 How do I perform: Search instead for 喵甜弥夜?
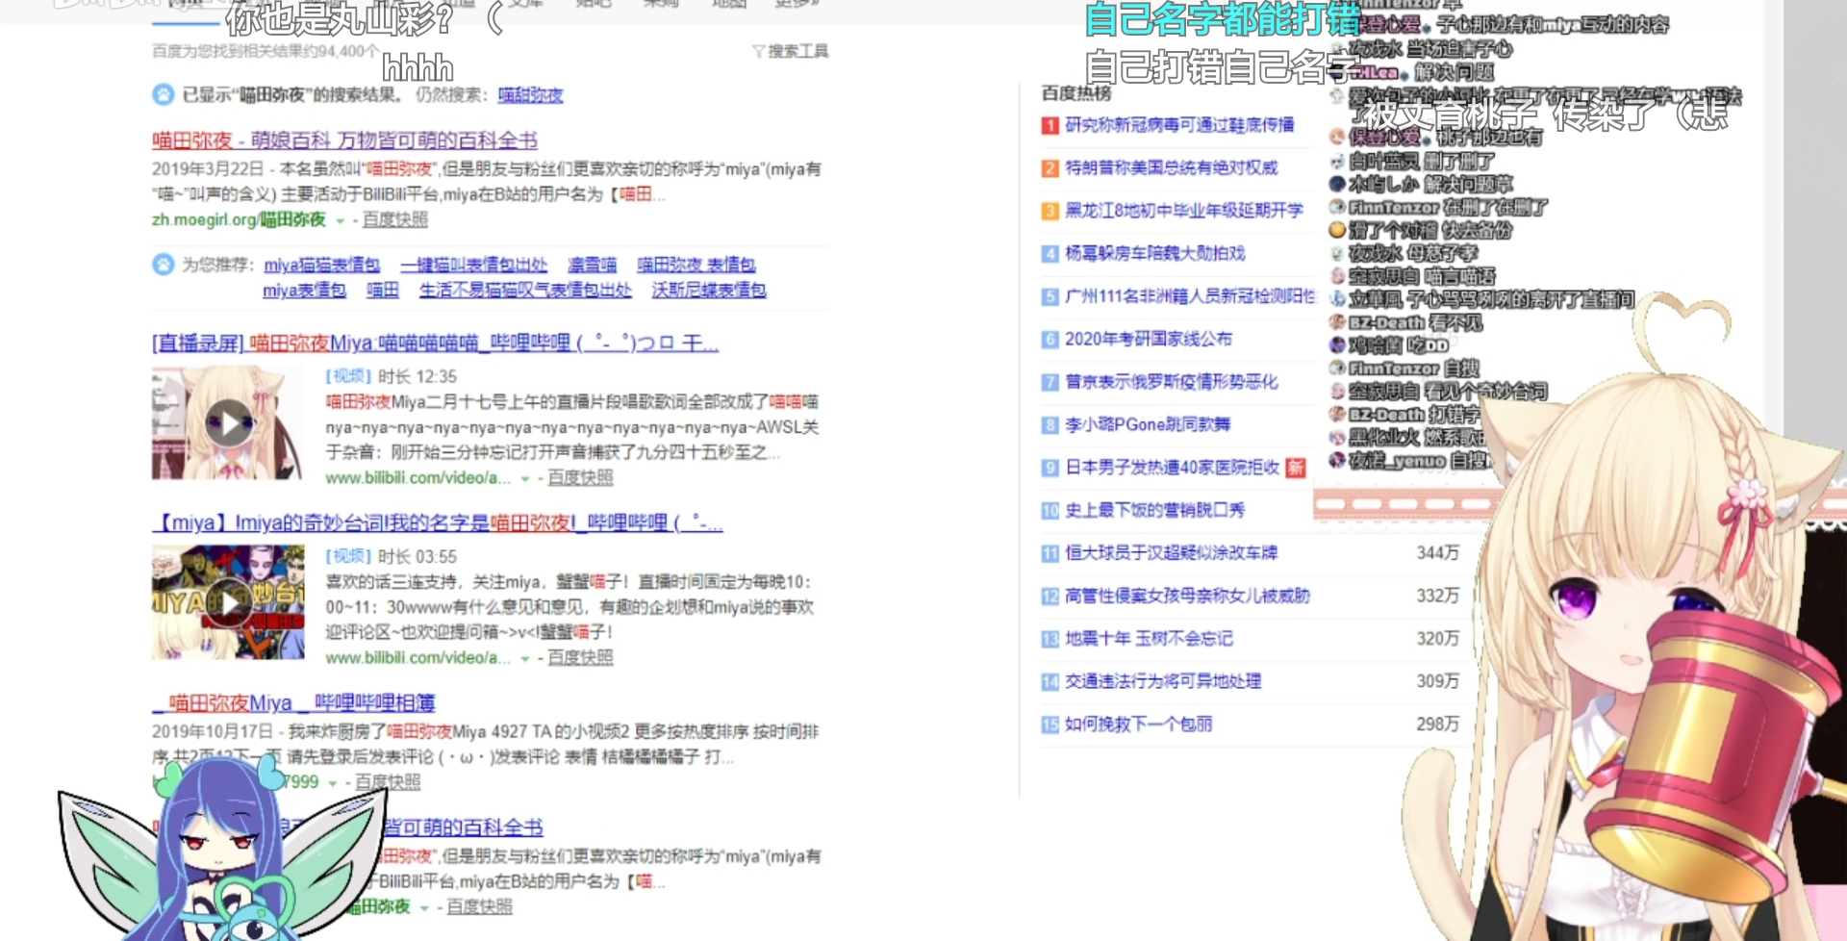click(x=530, y=94)
